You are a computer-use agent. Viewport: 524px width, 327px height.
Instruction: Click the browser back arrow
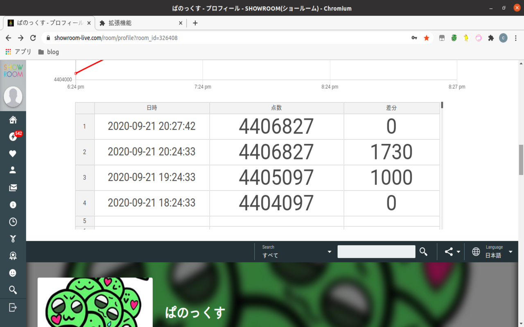[9, 38]
